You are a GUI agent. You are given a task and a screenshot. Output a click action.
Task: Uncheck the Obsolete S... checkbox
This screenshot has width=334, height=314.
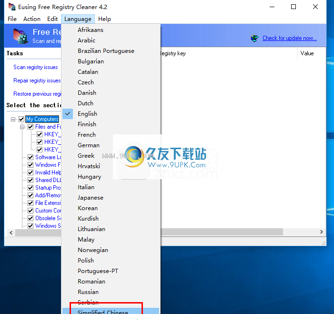30,218
